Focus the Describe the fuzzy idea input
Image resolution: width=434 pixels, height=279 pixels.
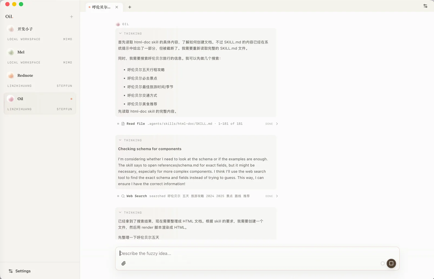257,253
